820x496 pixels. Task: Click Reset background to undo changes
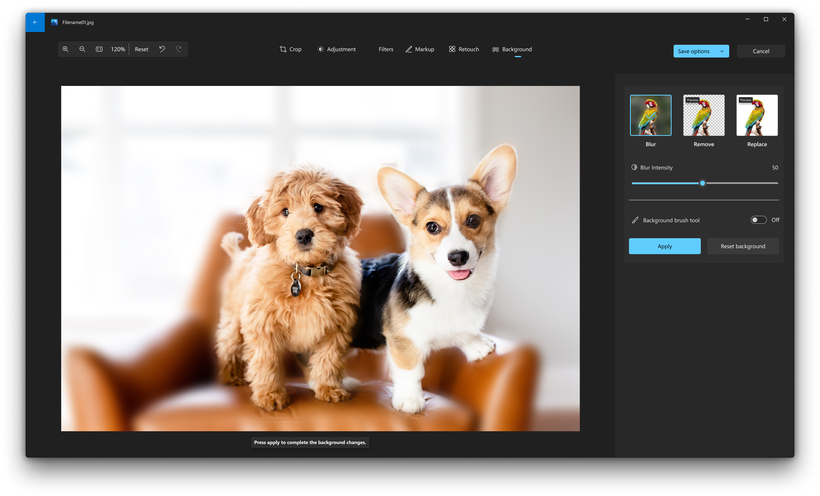coord(743,246)
